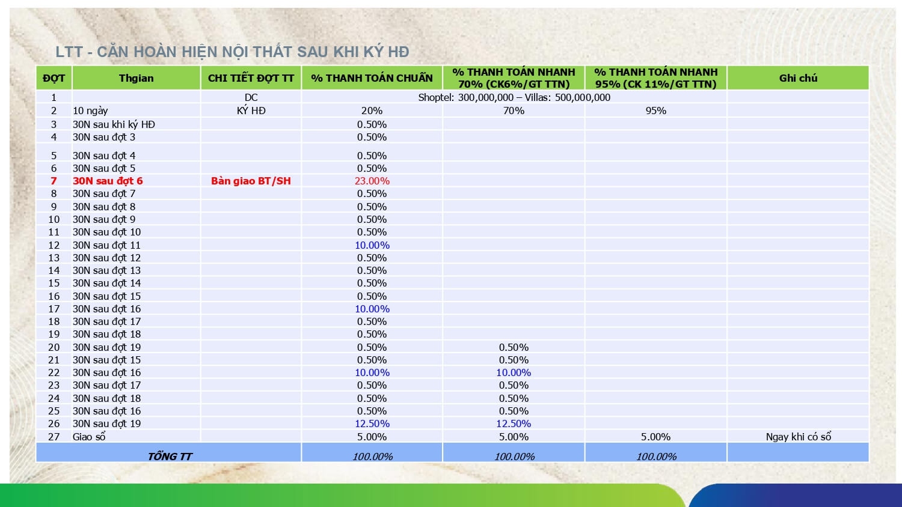
Task: Select the 'Thgian' column header
Action: (137, 78)
